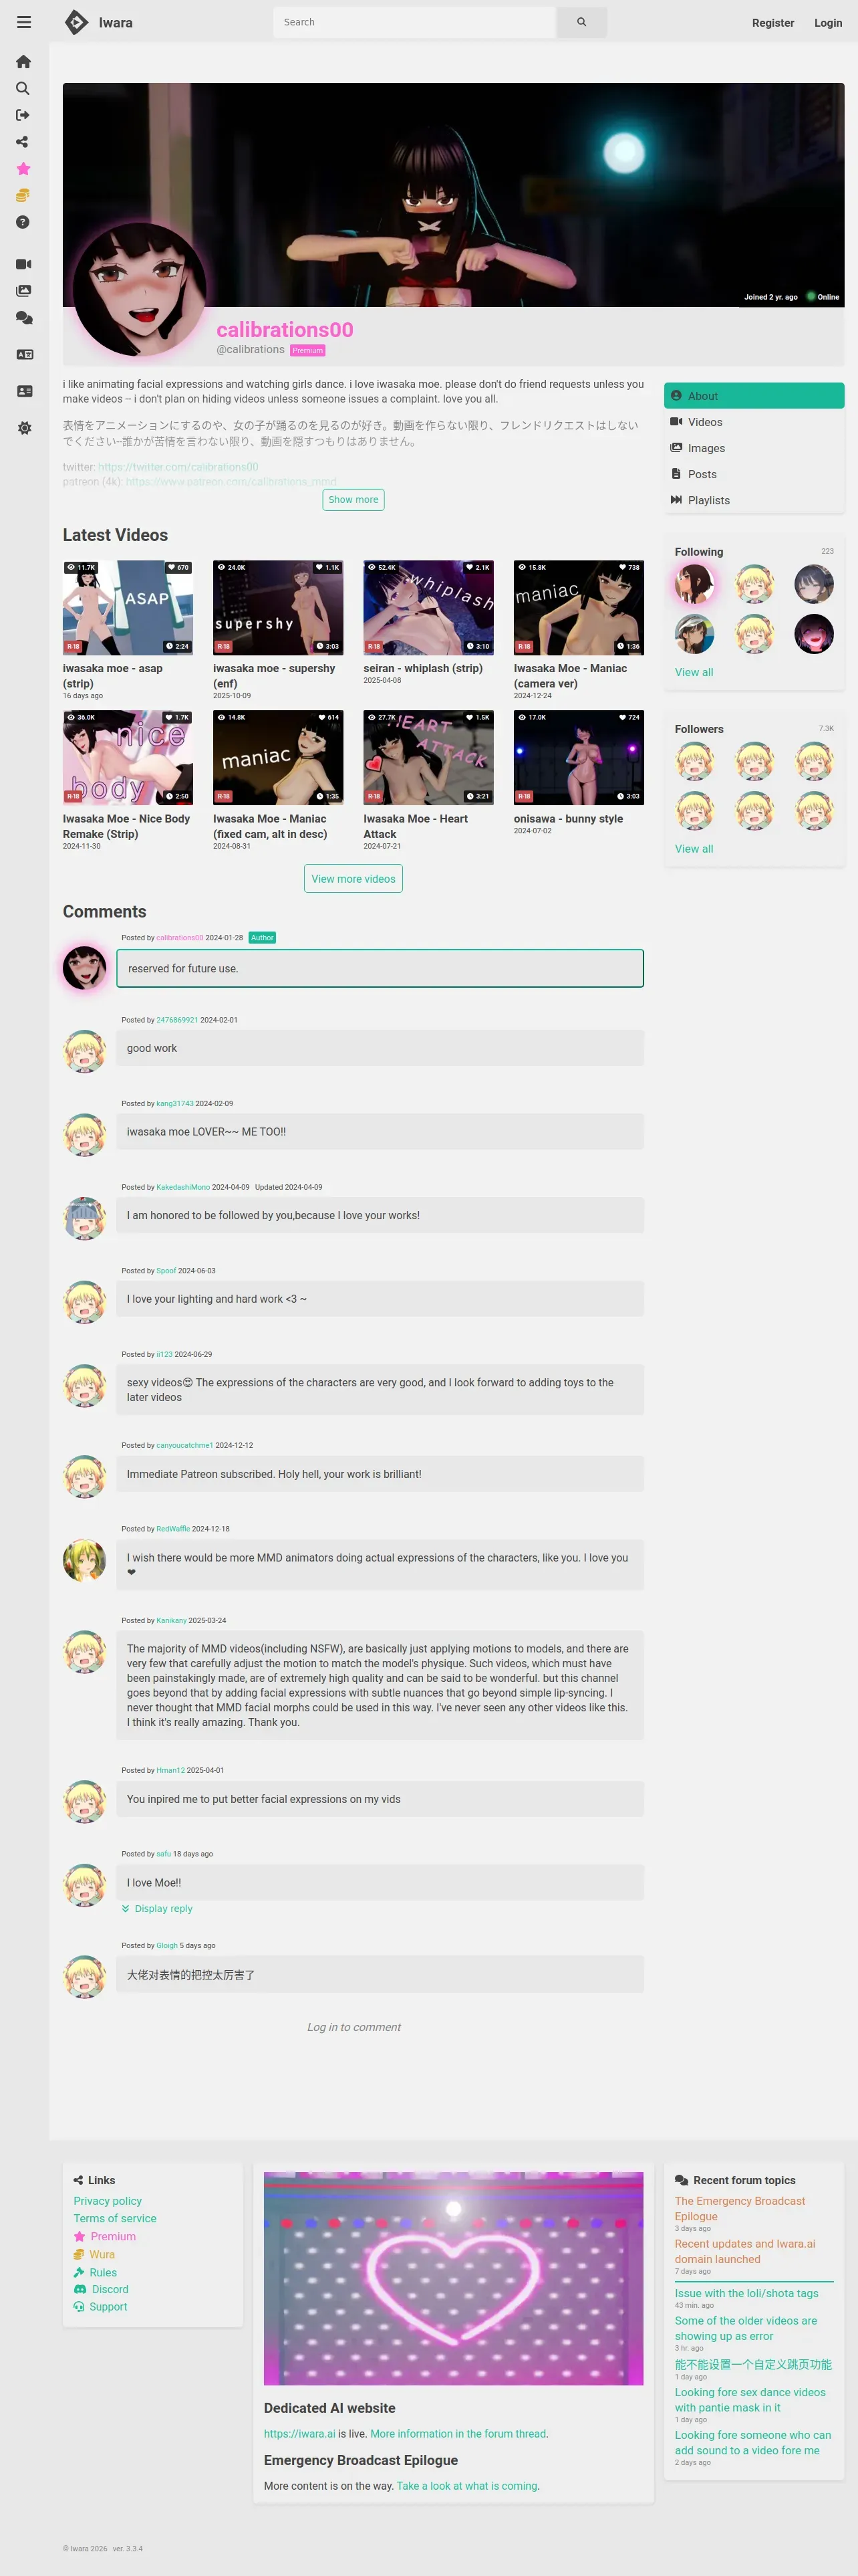Open the hamburger menu icon
Image resolution: width=858 pixels, height=2576 pixels.
coord(24,22)
